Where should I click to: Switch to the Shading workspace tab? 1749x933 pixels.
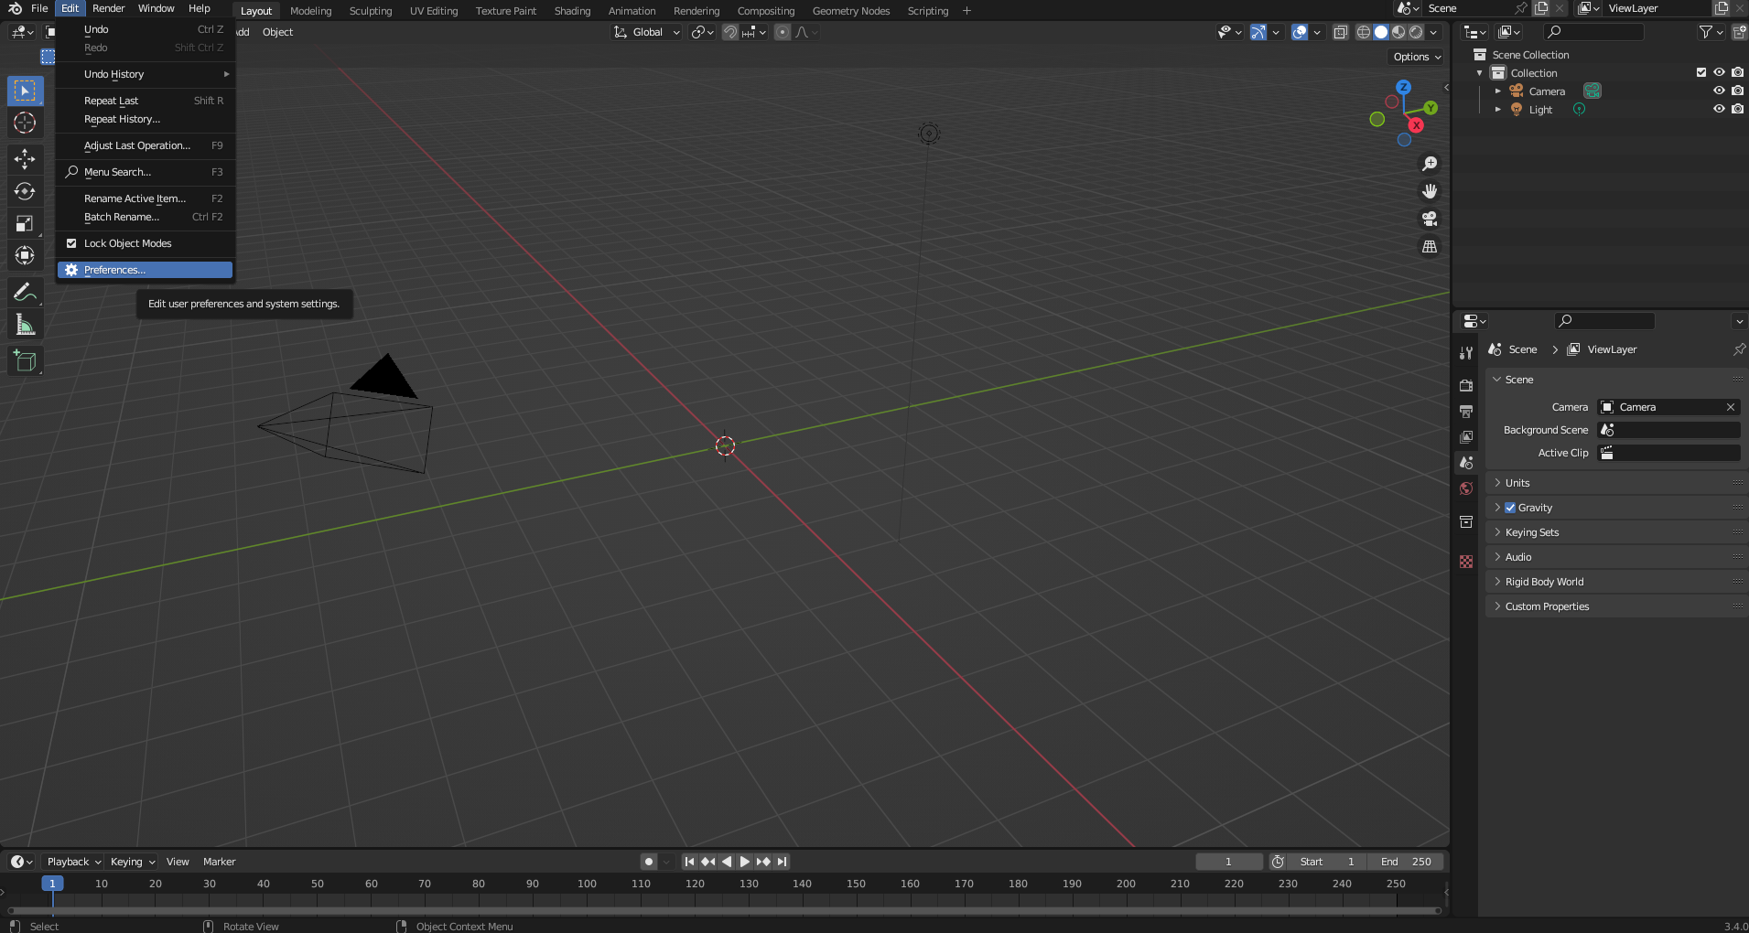tap(572, 11)
